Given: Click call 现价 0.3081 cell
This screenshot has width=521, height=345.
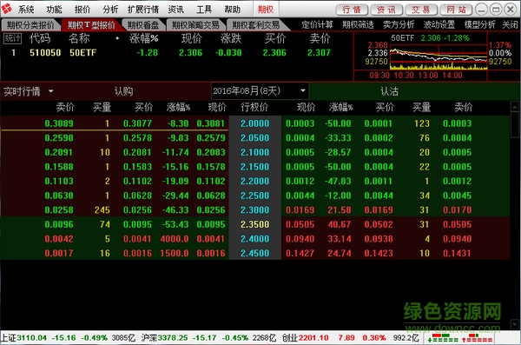Looking at the screenshot, I should (211, 123).
